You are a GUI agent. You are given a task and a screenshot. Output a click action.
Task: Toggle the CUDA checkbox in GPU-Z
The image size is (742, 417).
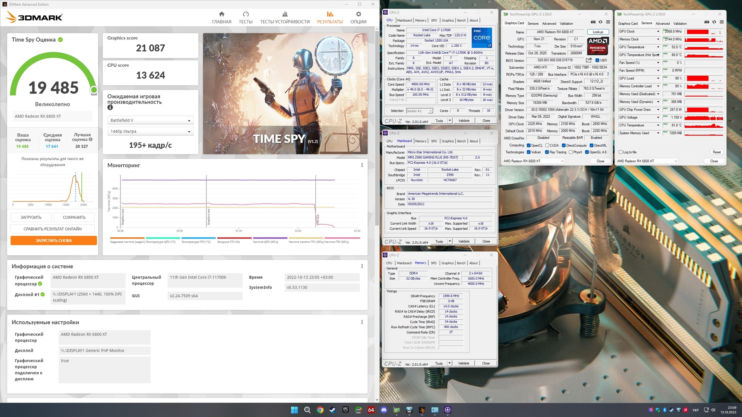click(x=547, y=146)
